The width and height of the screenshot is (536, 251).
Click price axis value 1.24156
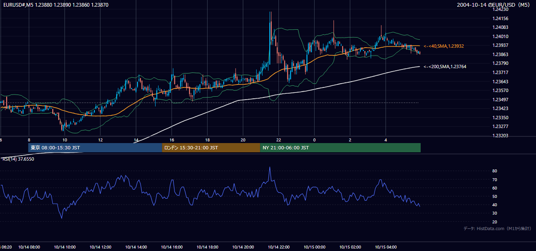500,18
